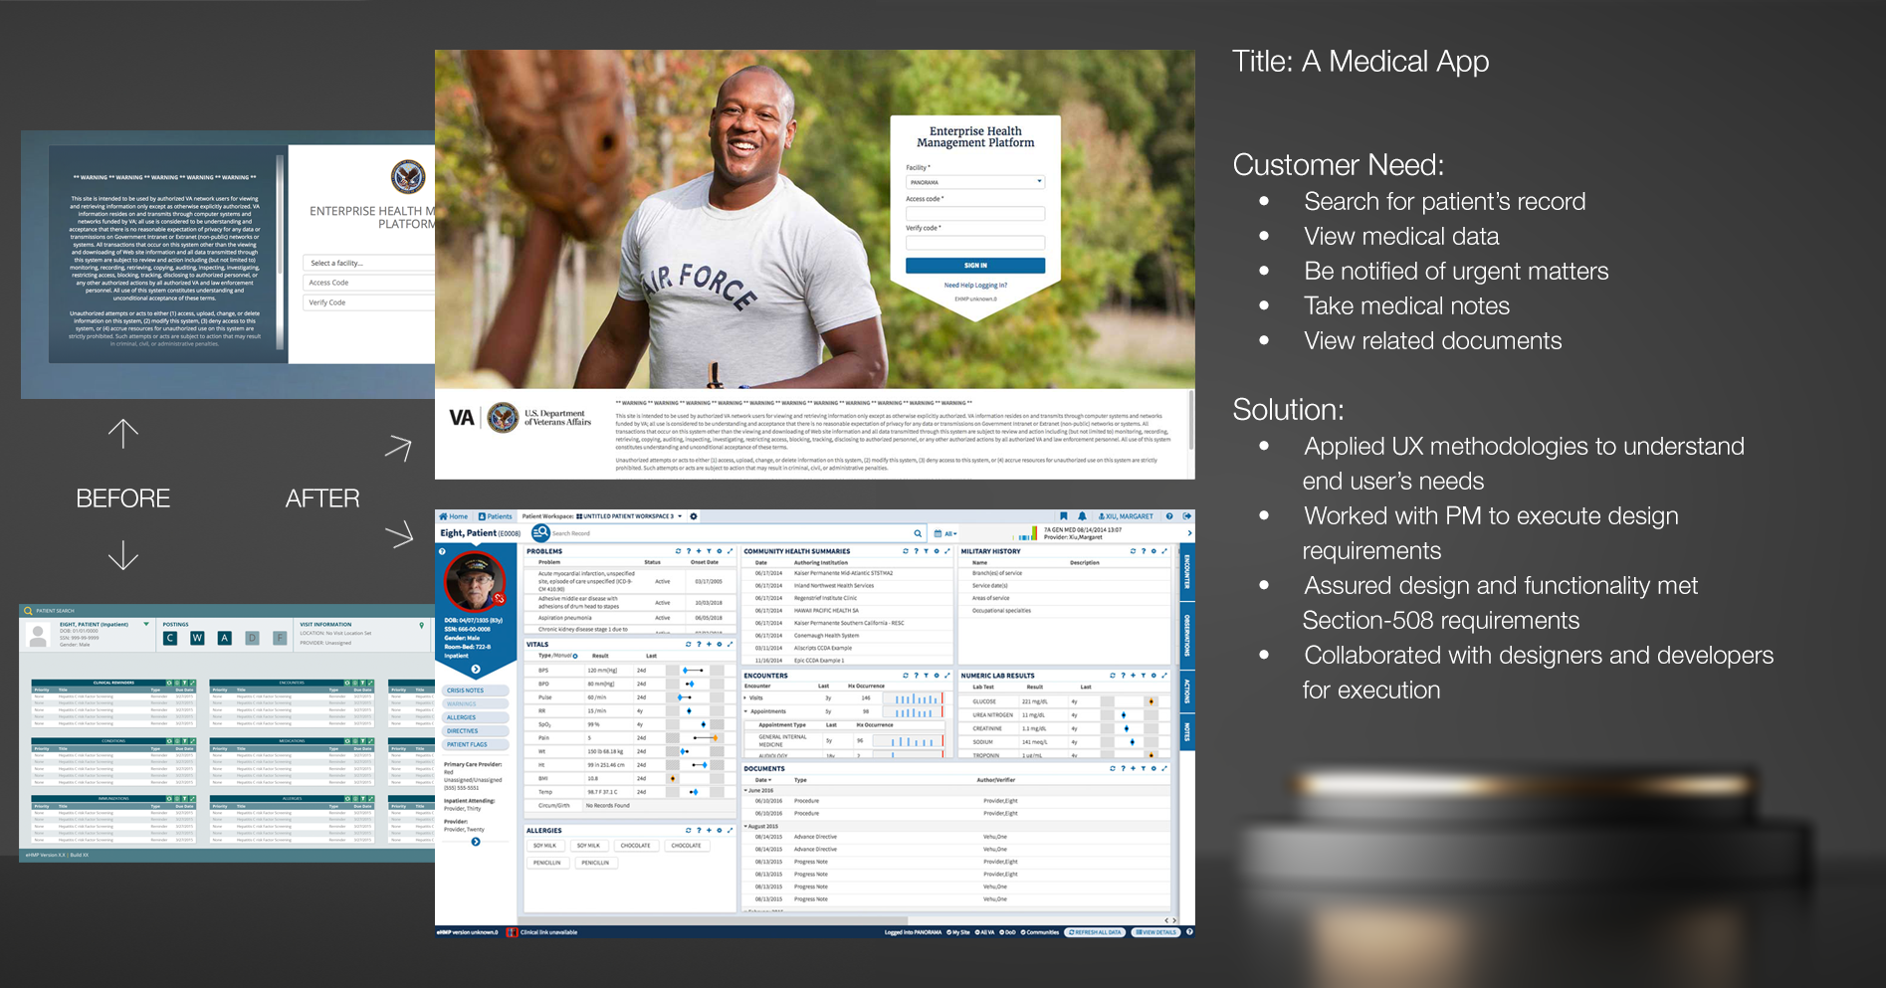The height and width of the screenshot is (988, 1886).
Task: Open Select a facility dropdown, old login
Action: tap(369, 263)
